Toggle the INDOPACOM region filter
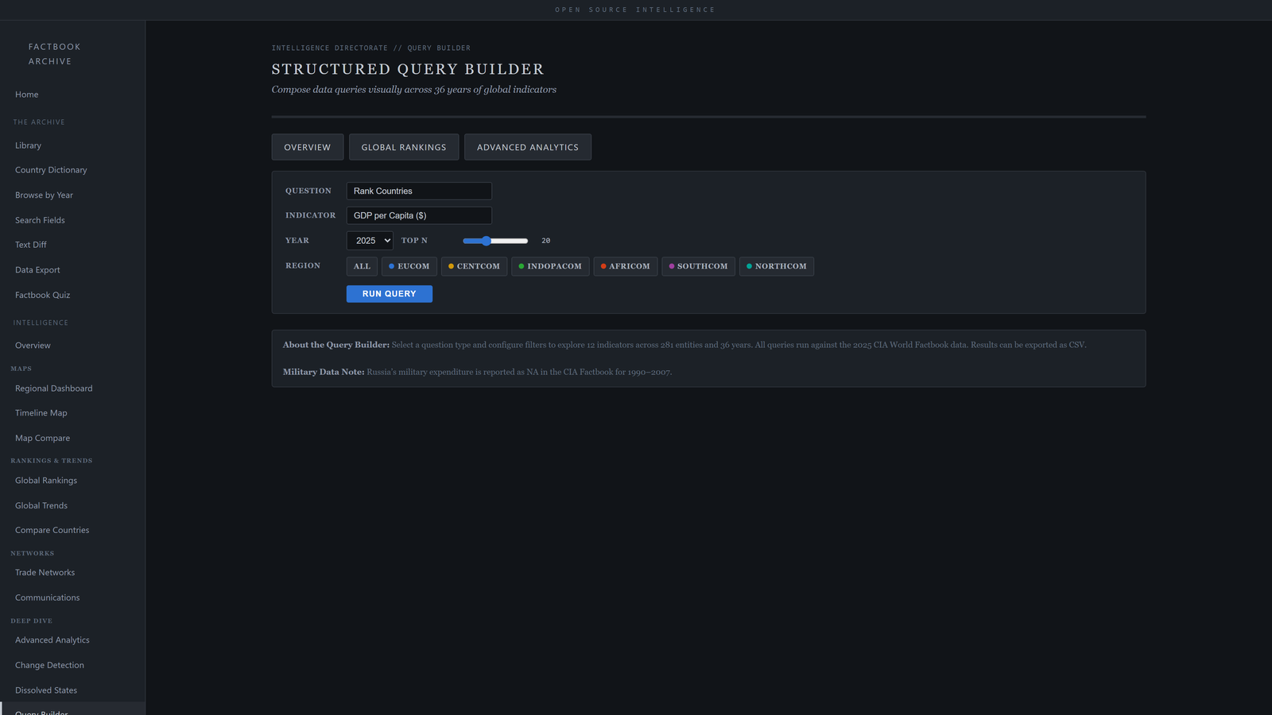The image size is (1272, 715). (549, 266)
